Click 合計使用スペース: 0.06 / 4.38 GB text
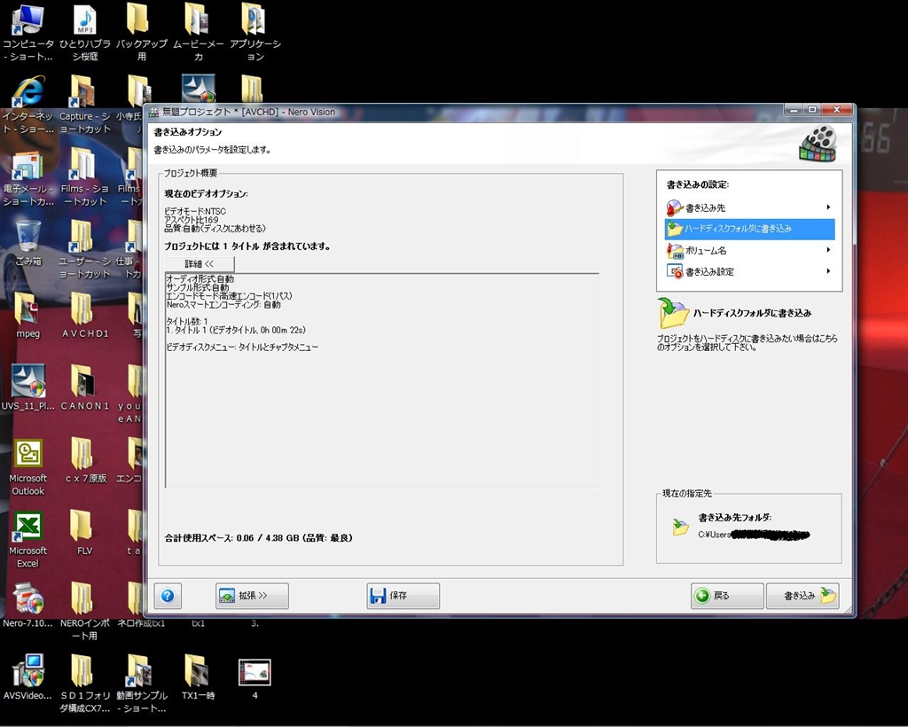The image size is (908, 727). pos(259,538)
